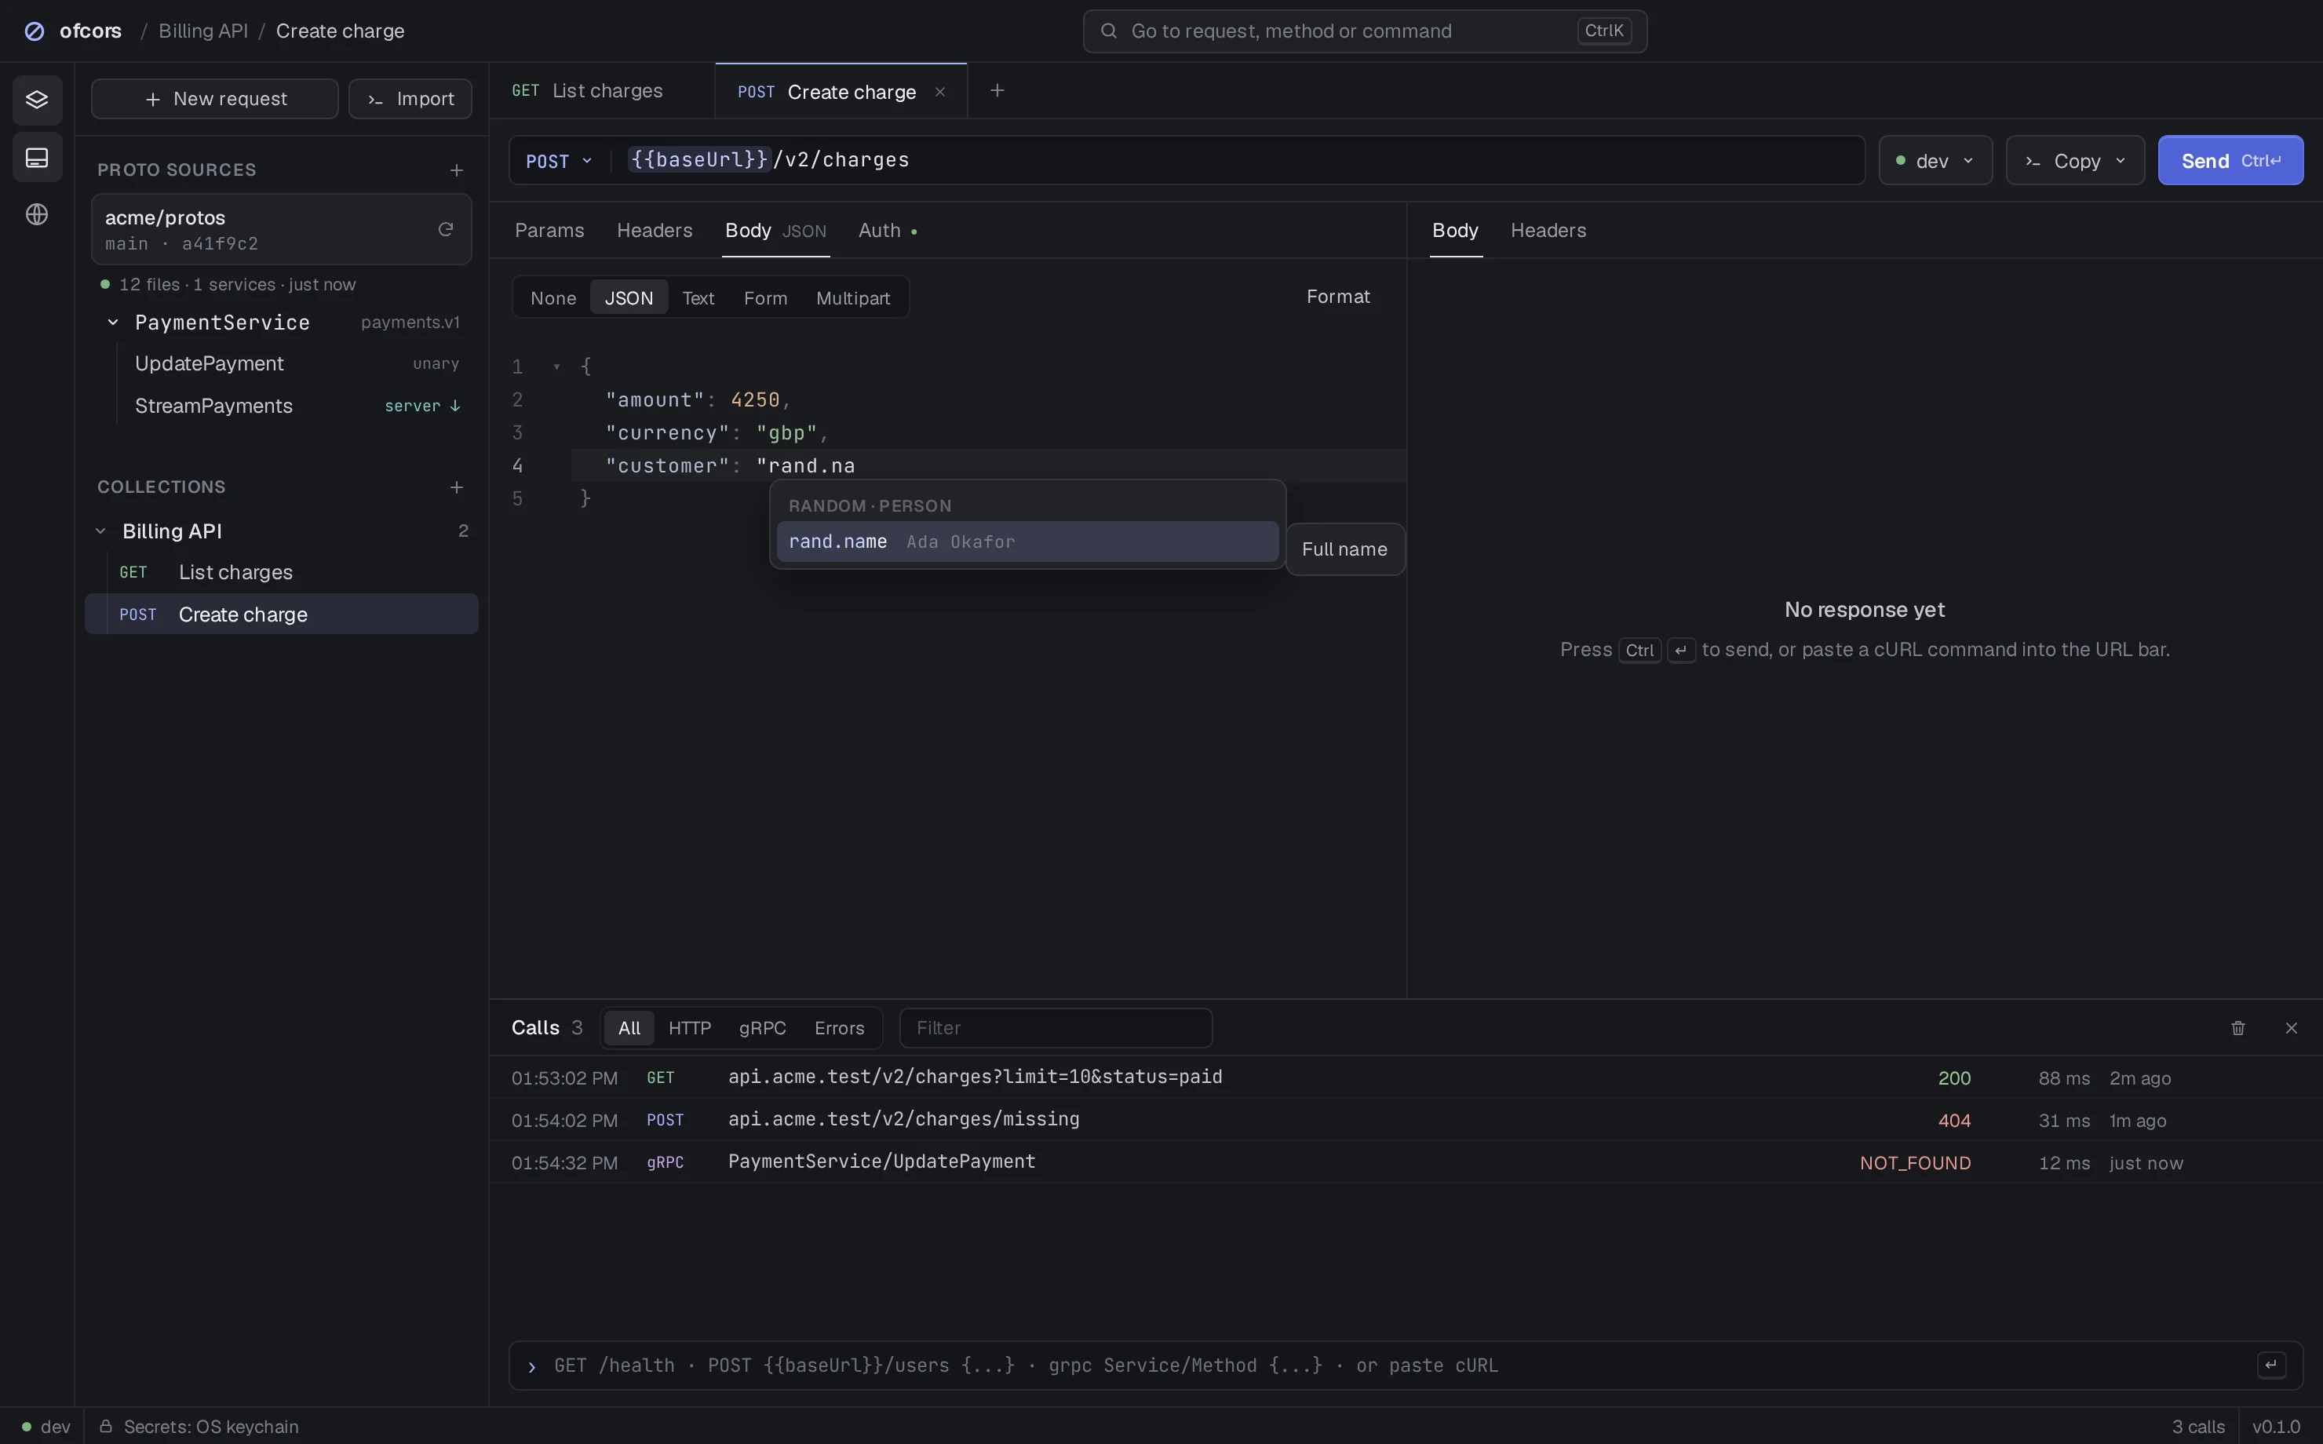The image size is (2323, 1444).
Task: Open the request Params tab
Action: pos(549,230)
